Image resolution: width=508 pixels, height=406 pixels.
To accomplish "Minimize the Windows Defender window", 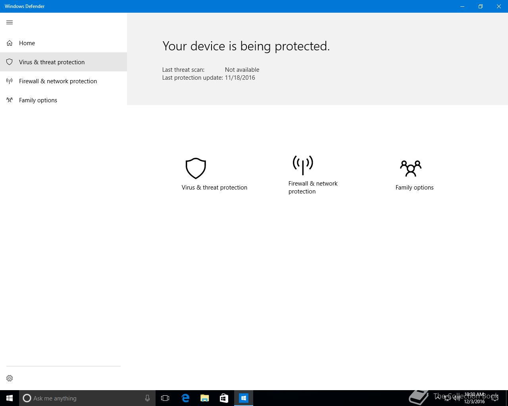I will tap(462, 6).
